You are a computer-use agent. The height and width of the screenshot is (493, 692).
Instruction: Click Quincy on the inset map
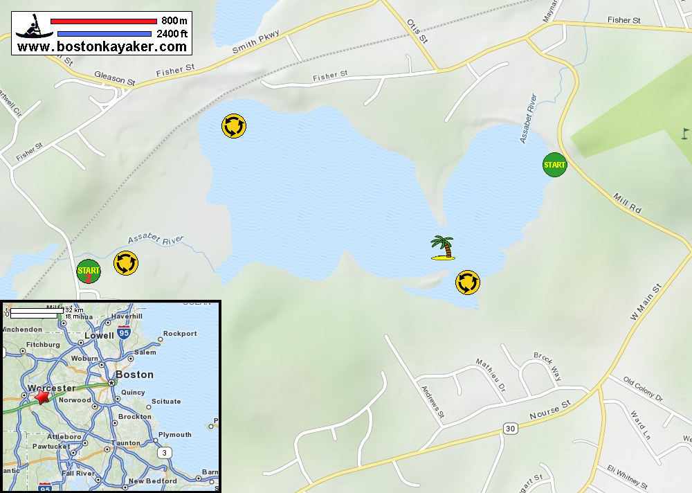tap(133, 393)
